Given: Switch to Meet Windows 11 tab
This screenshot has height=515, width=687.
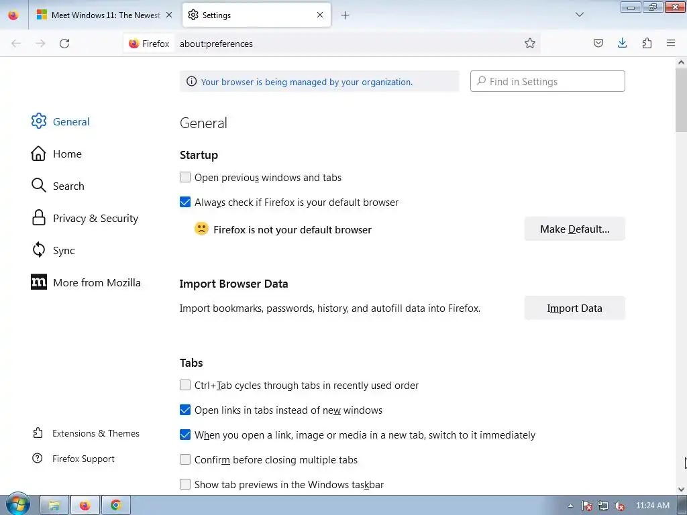Looking at the screenshot, I should pos(105,15).
